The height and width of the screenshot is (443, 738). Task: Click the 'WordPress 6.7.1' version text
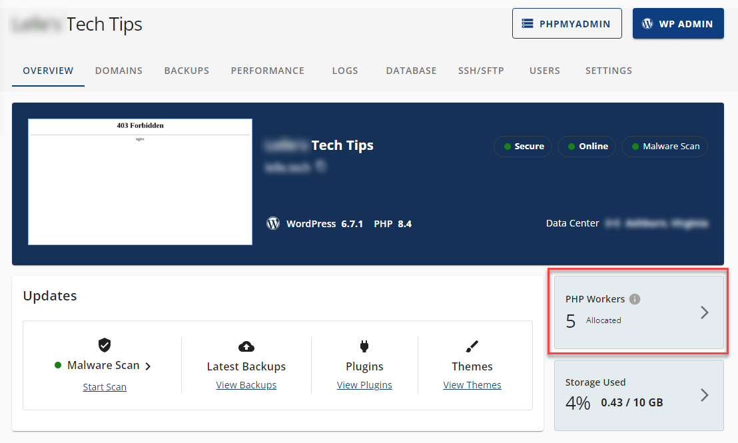coord(325,224)
